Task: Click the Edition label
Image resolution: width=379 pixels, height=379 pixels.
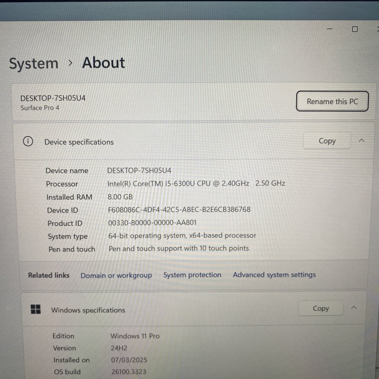Action: click(63, 336)
